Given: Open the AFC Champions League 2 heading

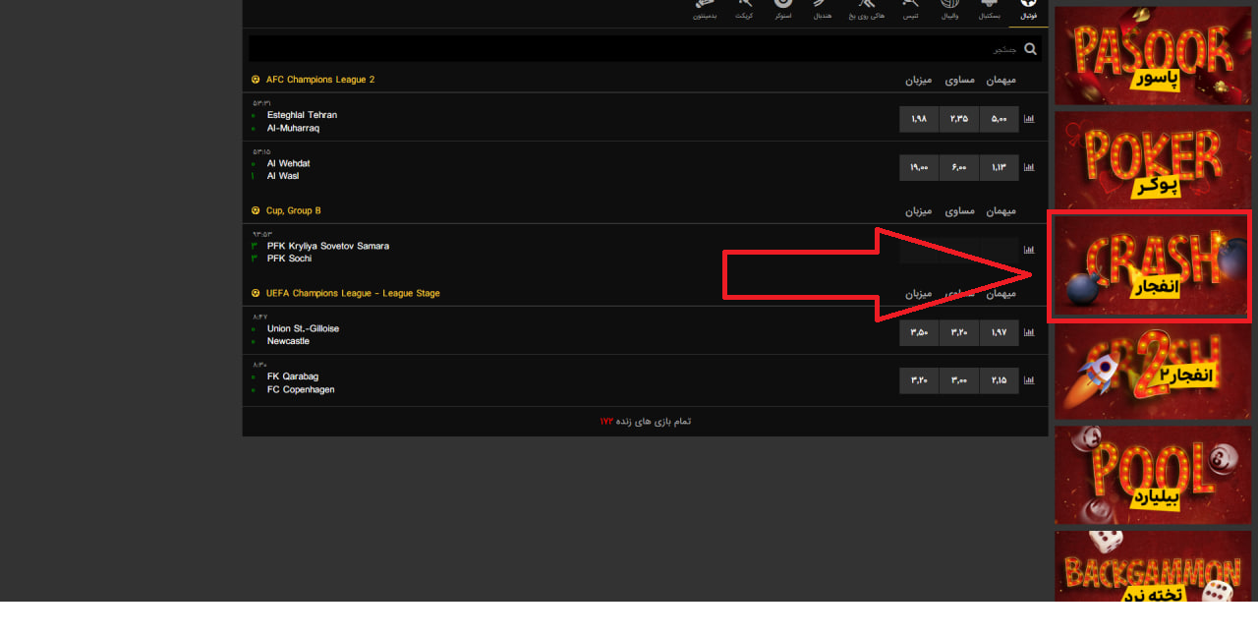Looking at the screenshot, I should [x=319, y=80].
